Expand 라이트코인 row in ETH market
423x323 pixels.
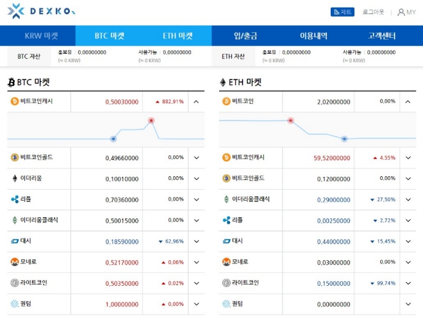408,283
